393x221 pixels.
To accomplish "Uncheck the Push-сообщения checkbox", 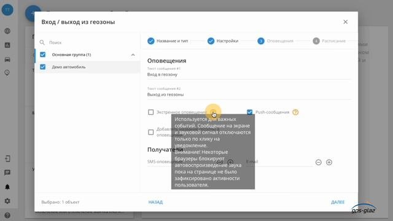I will pos(250,112).
